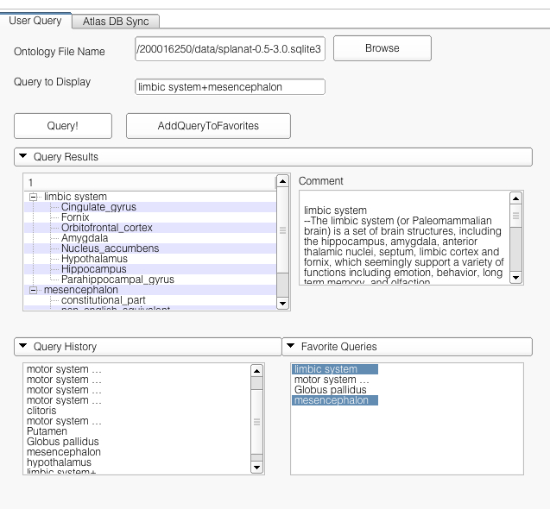Screen dimensions: 550x509
Task: Click AddQueryToFavorites button
Action: tap(208, 126)
